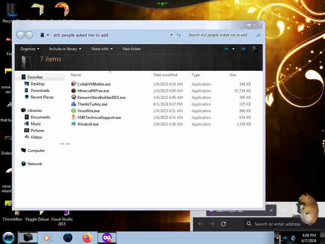
Task: Show hidden tray icons arrow
Action: [277, 238]
